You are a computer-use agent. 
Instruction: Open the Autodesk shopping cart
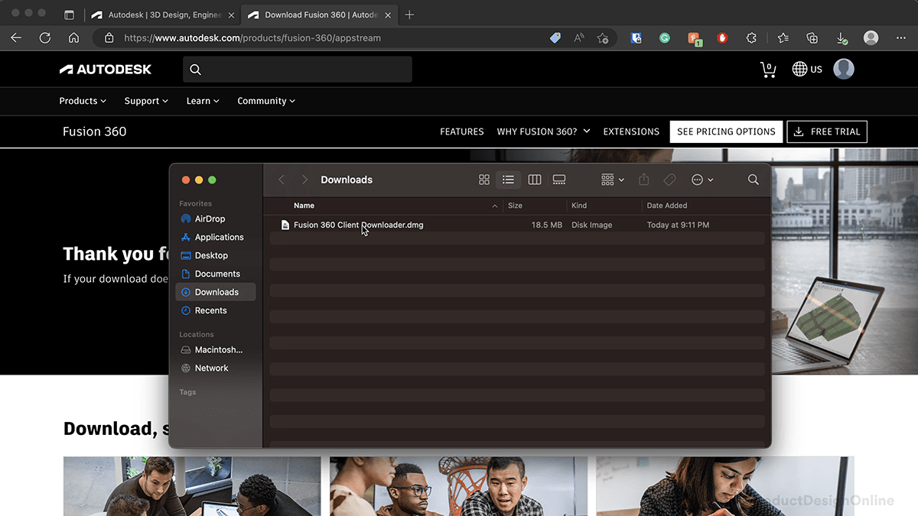[x=768, y=70]
